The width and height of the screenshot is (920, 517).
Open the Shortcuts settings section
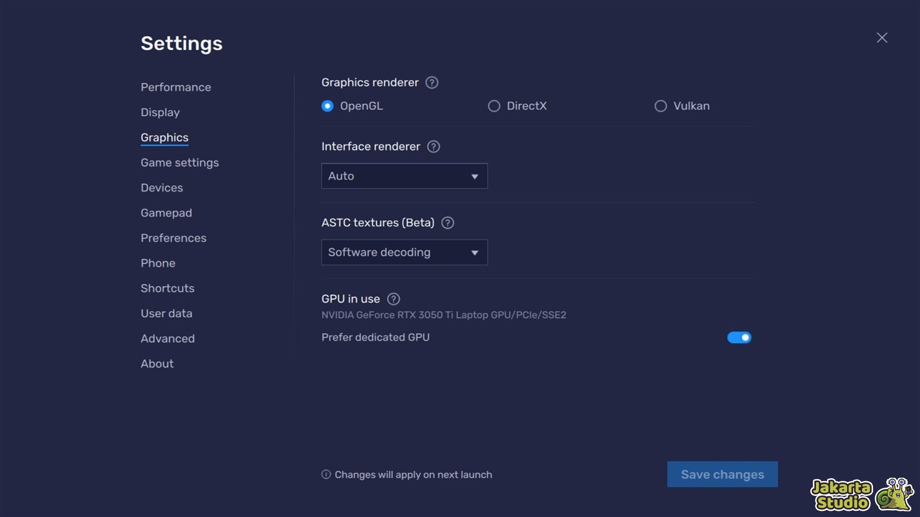[167, 288]
